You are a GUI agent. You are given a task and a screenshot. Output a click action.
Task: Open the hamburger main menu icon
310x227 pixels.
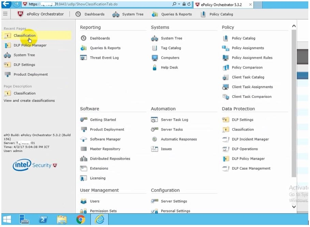tap(5, 14)
